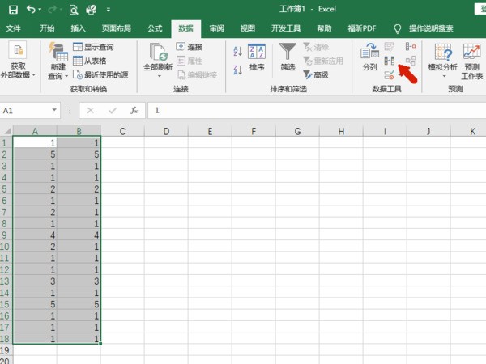Click the Remove Duplicates icon
The image size is (486, 364).
pos(390,61)
